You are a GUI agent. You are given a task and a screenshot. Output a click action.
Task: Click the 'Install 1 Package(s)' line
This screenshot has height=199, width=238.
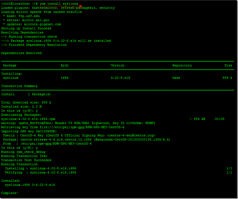point(26,94)
